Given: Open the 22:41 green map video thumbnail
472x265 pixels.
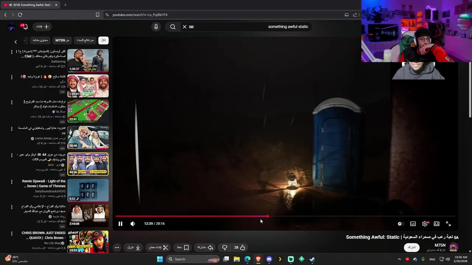Looking at the screenshot, I should pyautogui.click(x=88, y=111).
